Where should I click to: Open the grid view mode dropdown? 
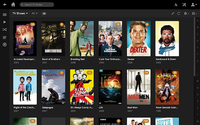[x=194, y=13]
